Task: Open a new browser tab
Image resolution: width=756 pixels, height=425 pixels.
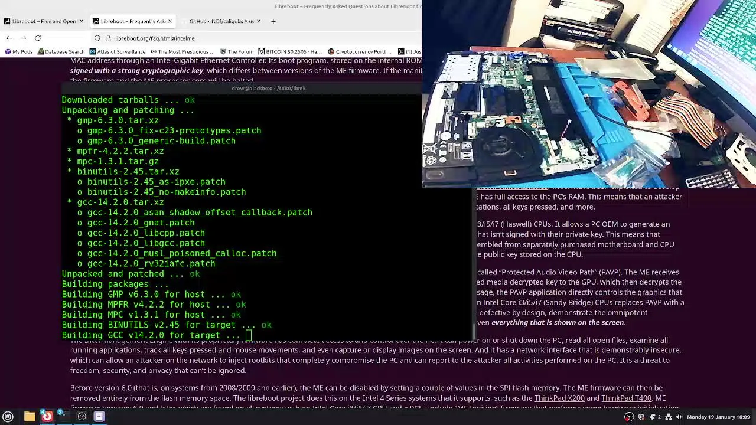Action: [x=273, y=21]
